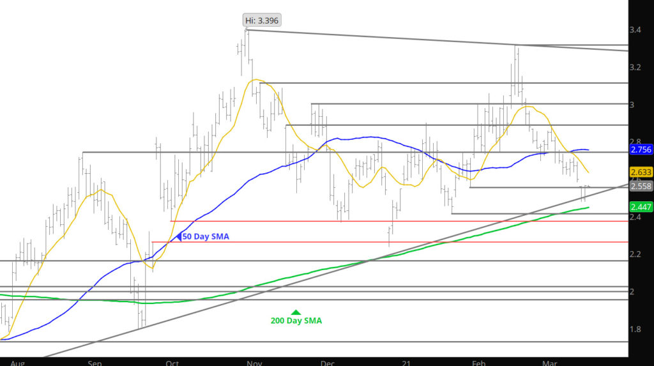Click the 2.2 price axis label
The image size is (654, 366).
pyautogui.click(x=636, y=254)
